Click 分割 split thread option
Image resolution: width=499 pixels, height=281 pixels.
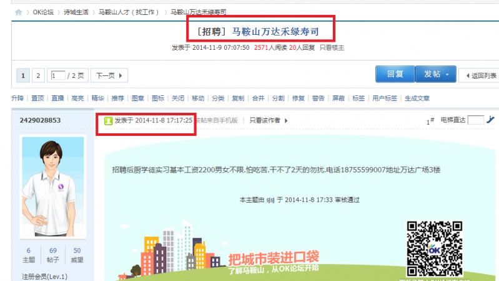tap(278, 98)
